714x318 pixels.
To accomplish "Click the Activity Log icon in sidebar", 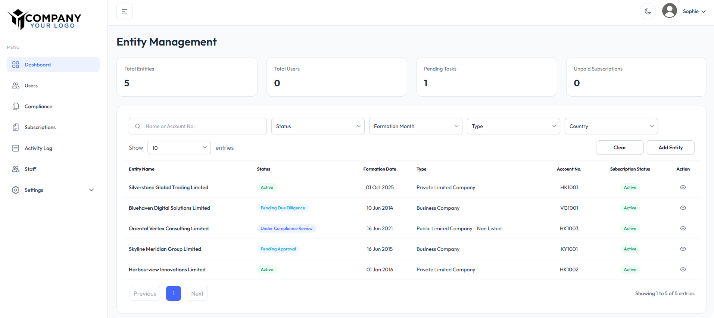I will (16, 148).
